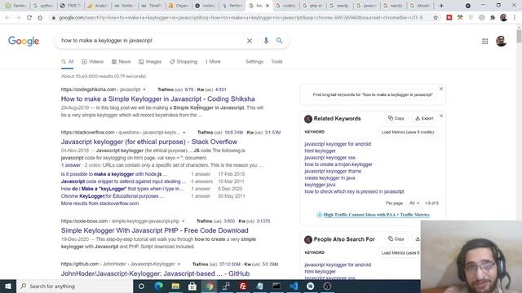522x293 pixels.
Task: Select keyword 'javascript keylogger xss' in Related Keywords
Action: (330, 157)
